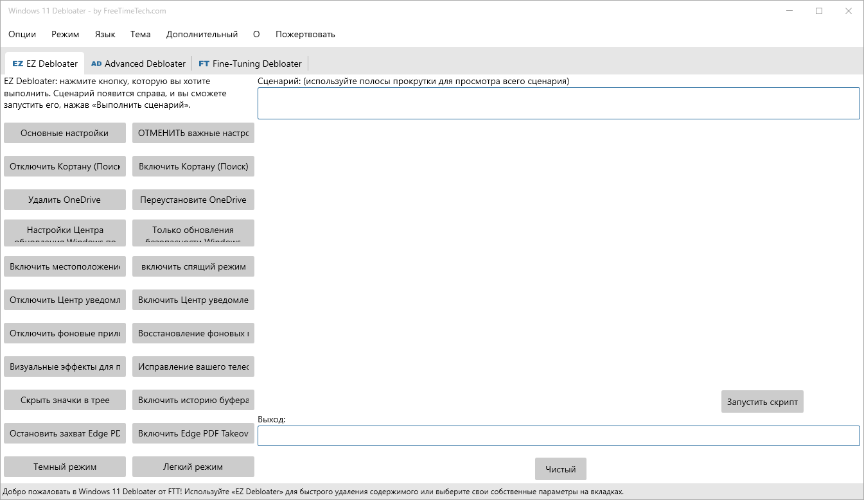Open the Опции menu
The image size is (864, 500).
coord(22,34)
